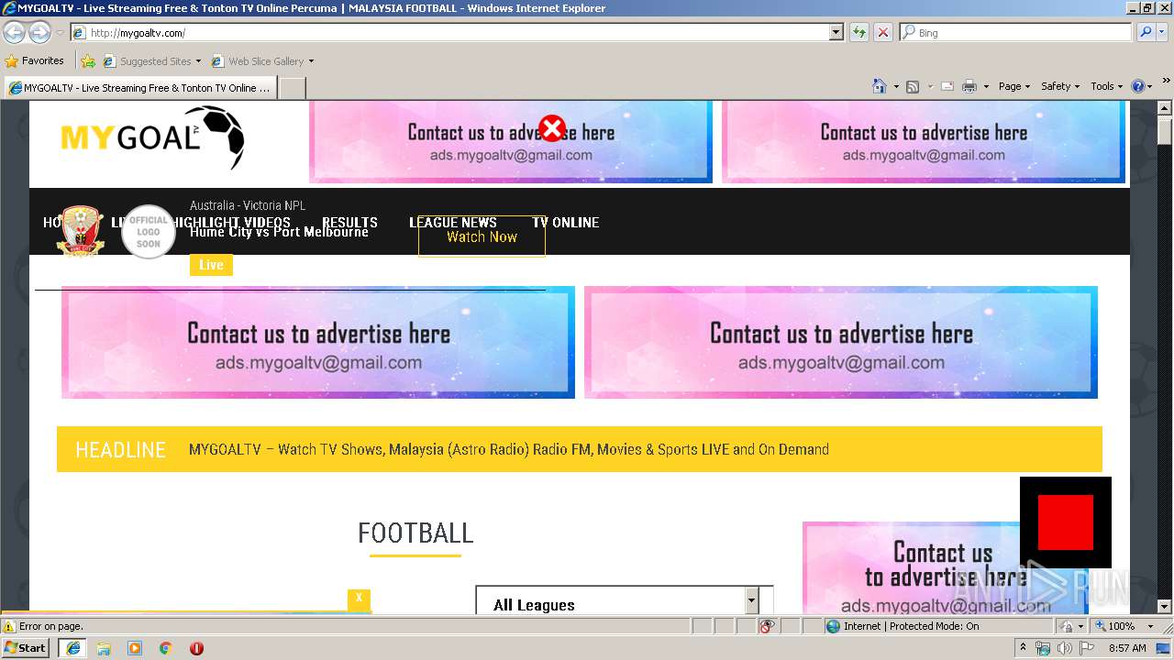Click the Hume City team crest
The image size is (1174, 660).
click(81, 231)
